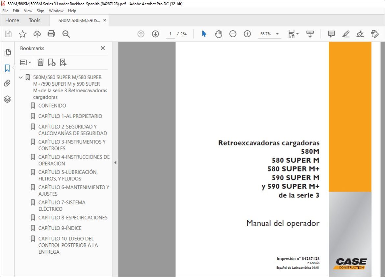Toggle the layers panel icon
This screenshot has height=277, width=385.
click(x=7, y=99)
